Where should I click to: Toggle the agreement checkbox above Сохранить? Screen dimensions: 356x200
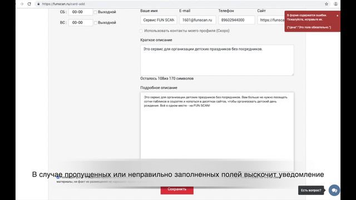tap(58, 177)
